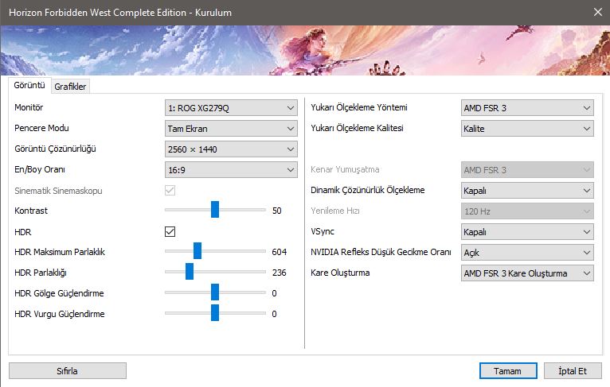Click the VSync label
610x387 pixels.
pyautogui.click(x=323, y=231)
